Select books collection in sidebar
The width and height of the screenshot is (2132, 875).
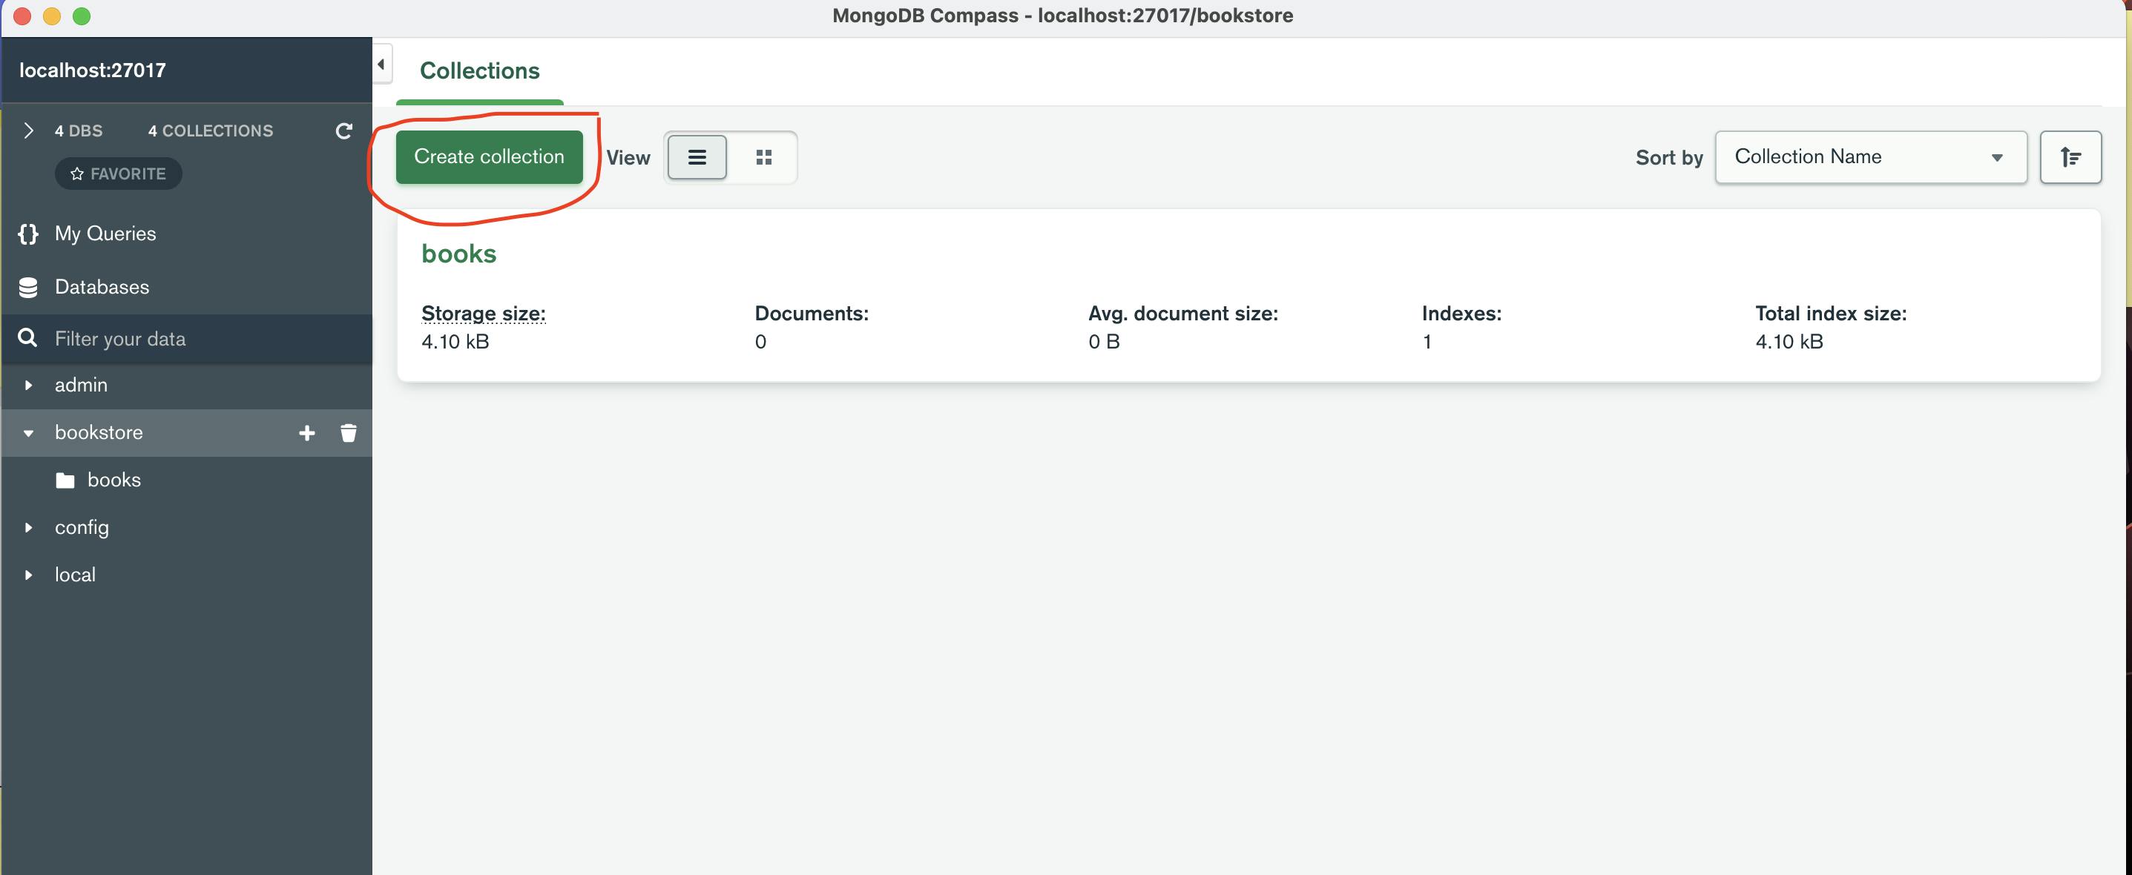point(187,481)
